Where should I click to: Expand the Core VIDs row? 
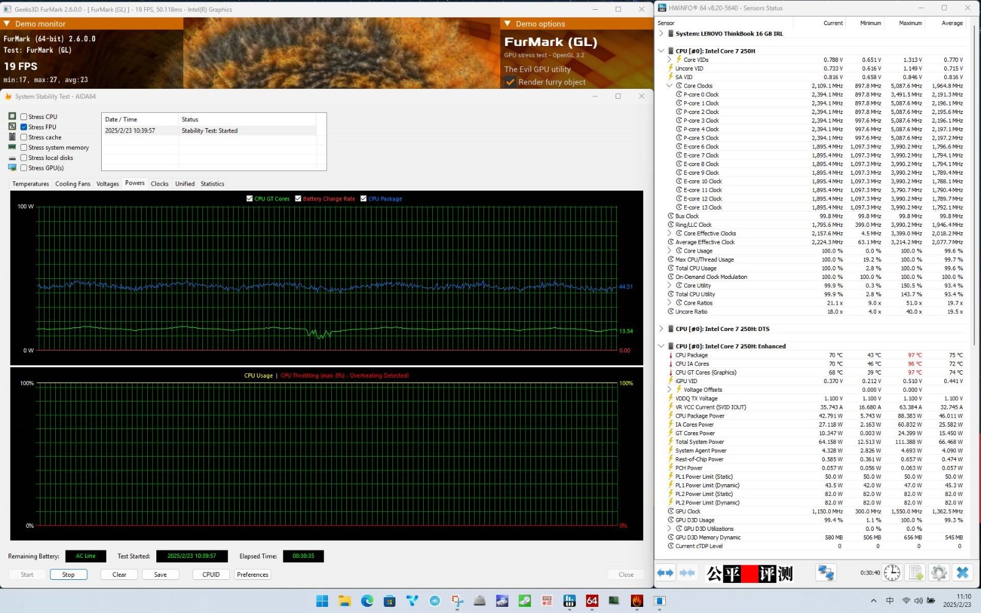tap(670, 59)
